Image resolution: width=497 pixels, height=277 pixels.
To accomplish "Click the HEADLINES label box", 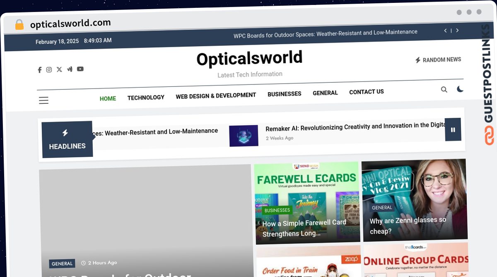I will (x=67, y=139).
